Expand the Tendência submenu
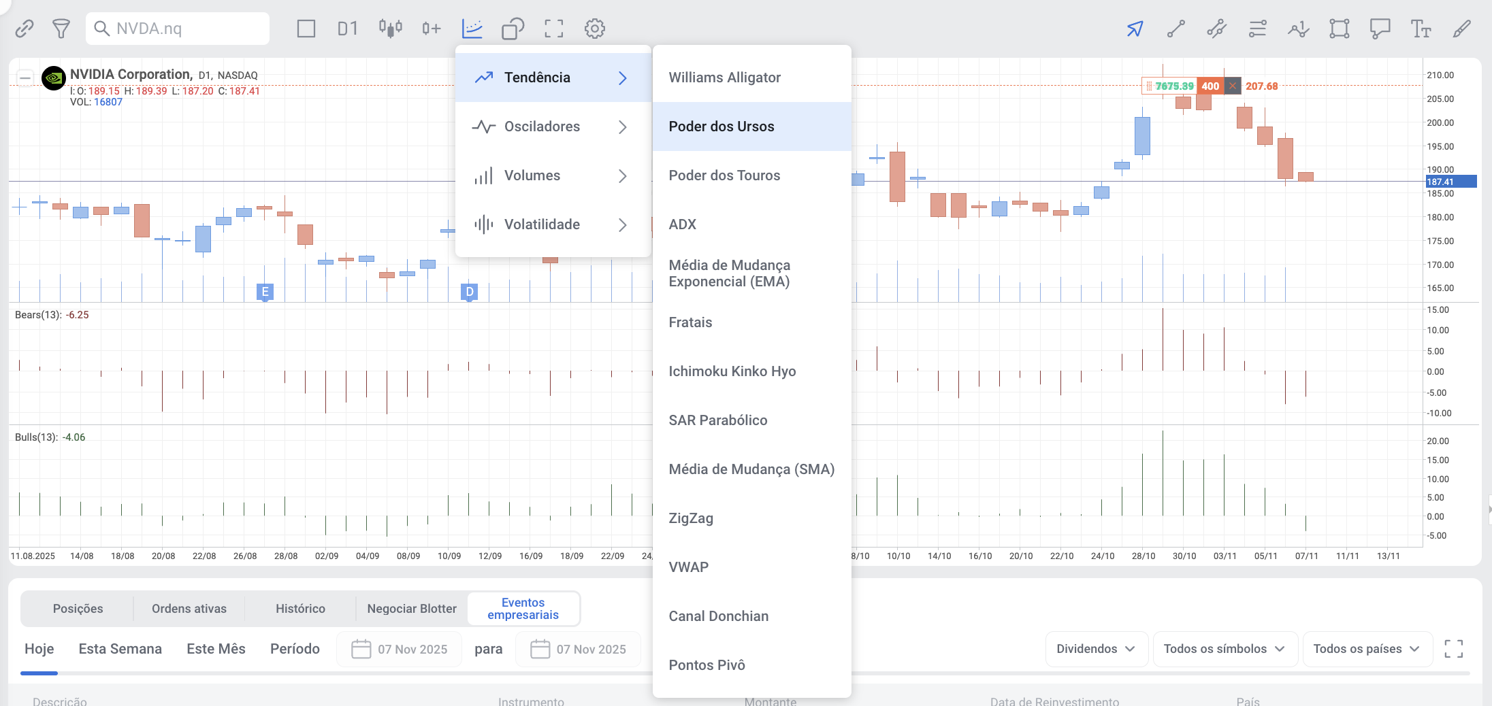1492x706 pixels. 553,78
